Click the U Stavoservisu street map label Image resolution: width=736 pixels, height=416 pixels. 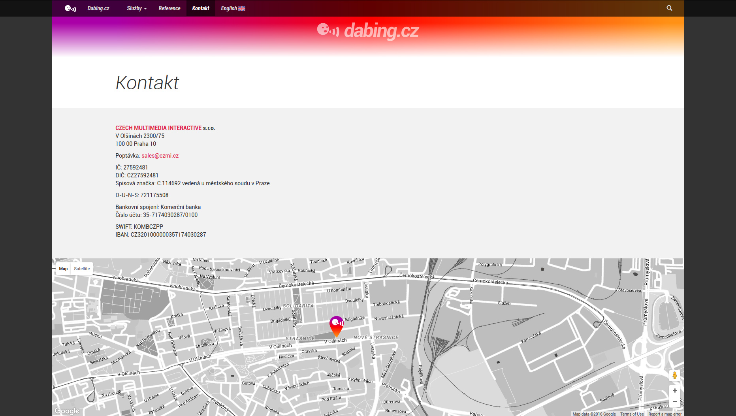tap(628, 290)
